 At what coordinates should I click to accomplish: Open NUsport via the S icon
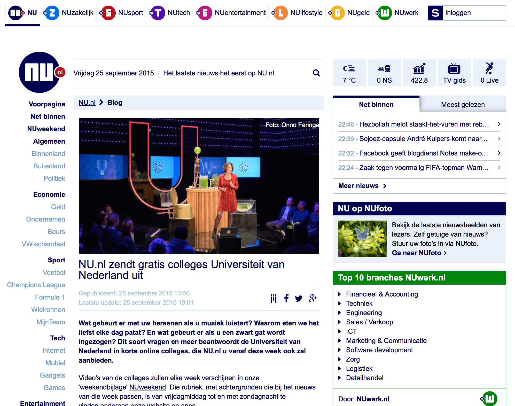[109, 12]
